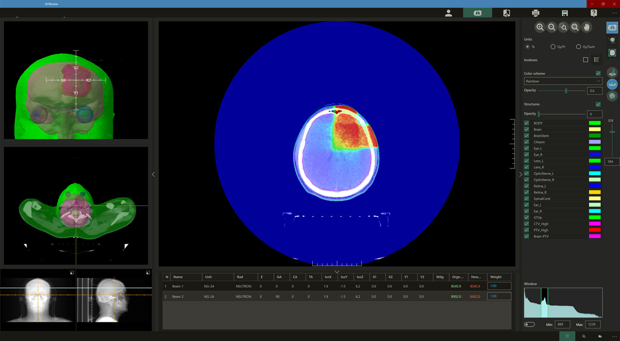Click the print icon in top toolbar
The height and width of the screenshot is (341, 620).
tap(536, 13)
